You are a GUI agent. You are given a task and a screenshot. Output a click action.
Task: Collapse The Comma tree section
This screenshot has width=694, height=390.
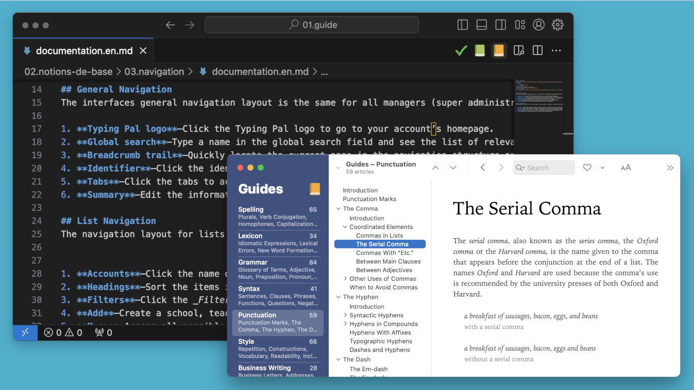338,209
